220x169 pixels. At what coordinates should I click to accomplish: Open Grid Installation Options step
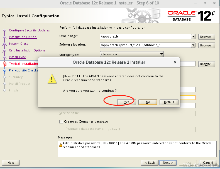[x=27, y=50]
